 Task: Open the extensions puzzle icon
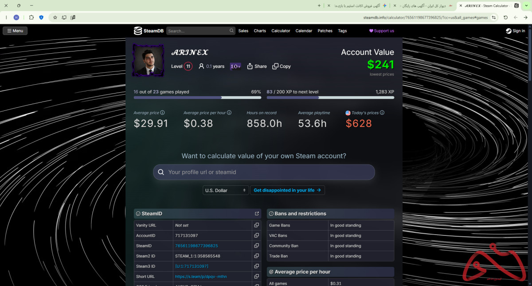(31, 17)
